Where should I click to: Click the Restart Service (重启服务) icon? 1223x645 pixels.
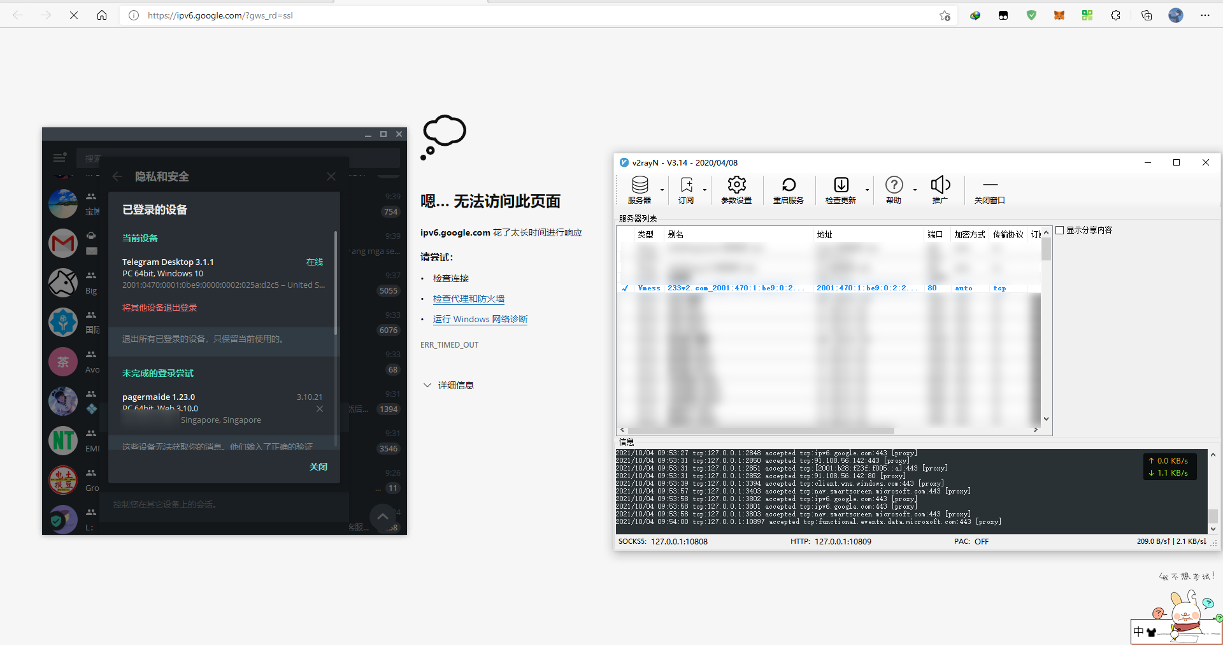pos(788,189)
